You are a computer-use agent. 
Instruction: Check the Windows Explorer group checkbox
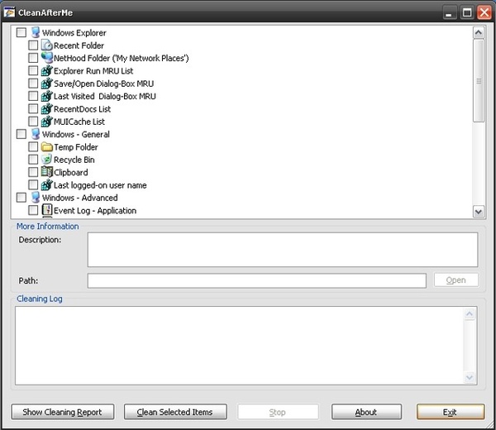[x=21, y=32]
